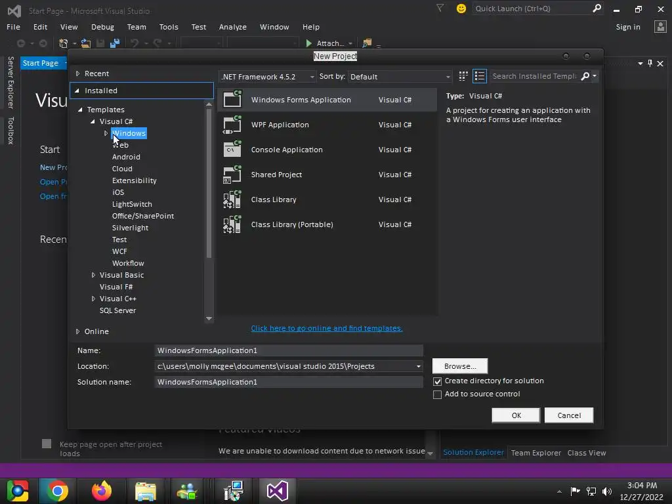Image resolution: width=672 pixels, height=504 pixels.
Task: Open Firefox from the taskbar
Action: coord(102,491)
